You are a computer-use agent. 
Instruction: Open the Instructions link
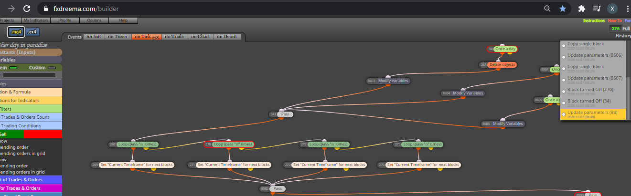[x=594, y=21]
